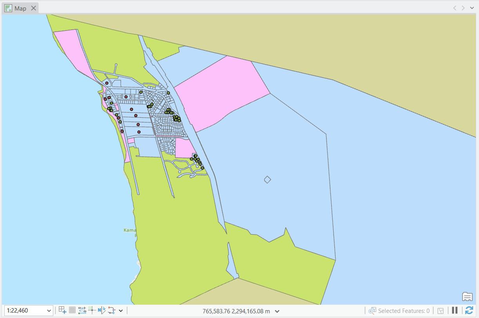The width and height of the screenshot is (479, 318).
Task: Pause map drawing
Action: 455,310
